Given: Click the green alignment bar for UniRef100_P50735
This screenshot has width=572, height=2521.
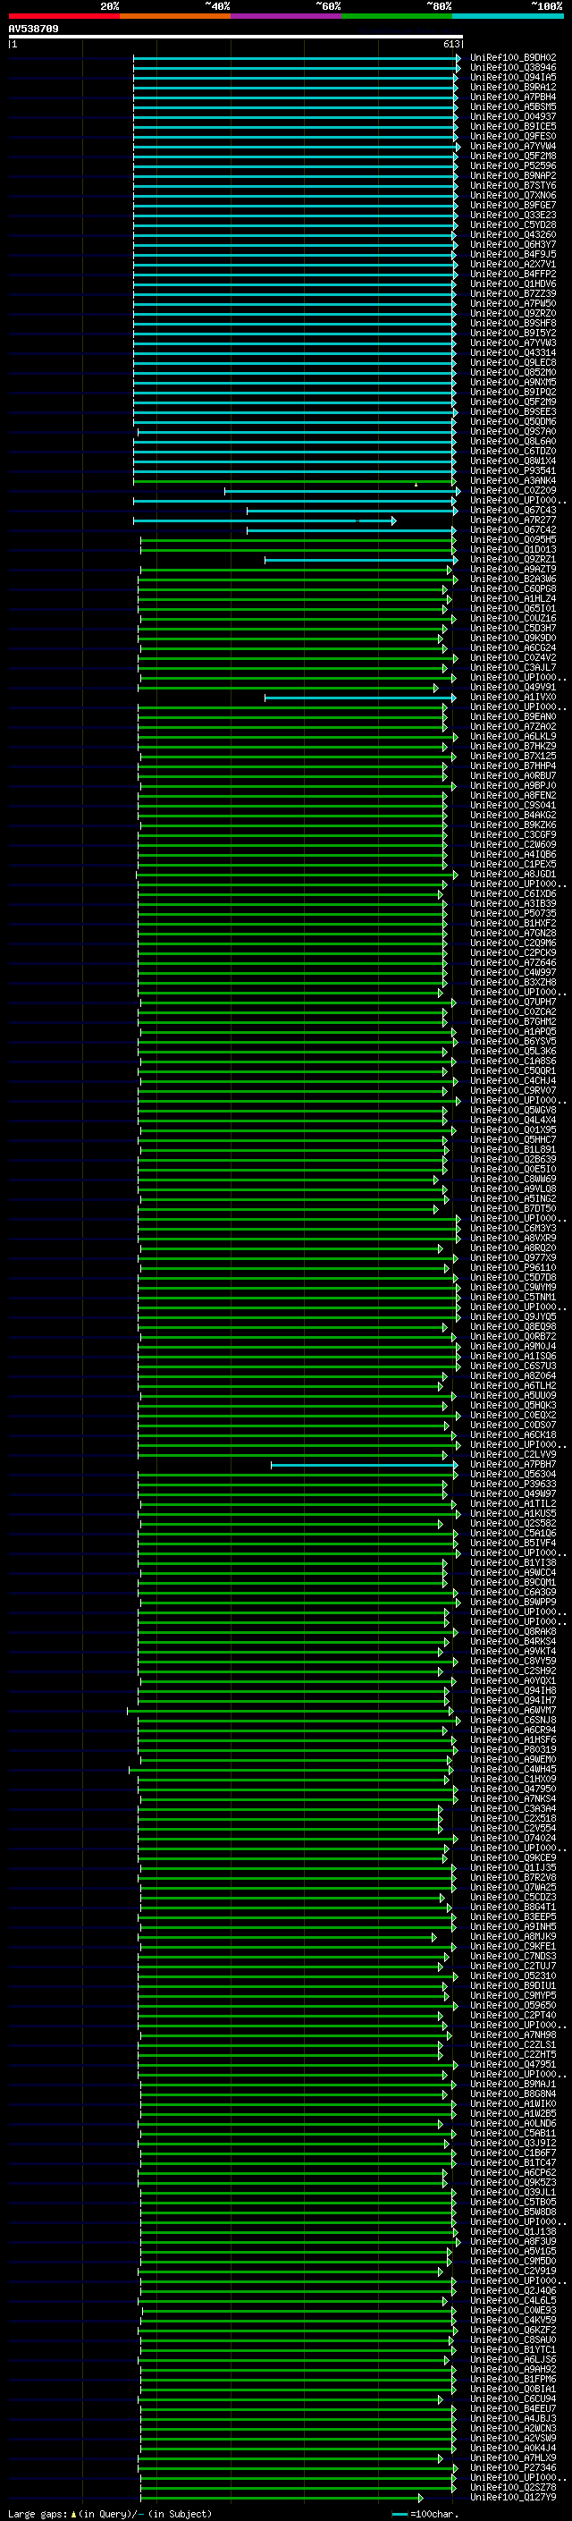Looking at the screenshot, I should pos(292,914).
